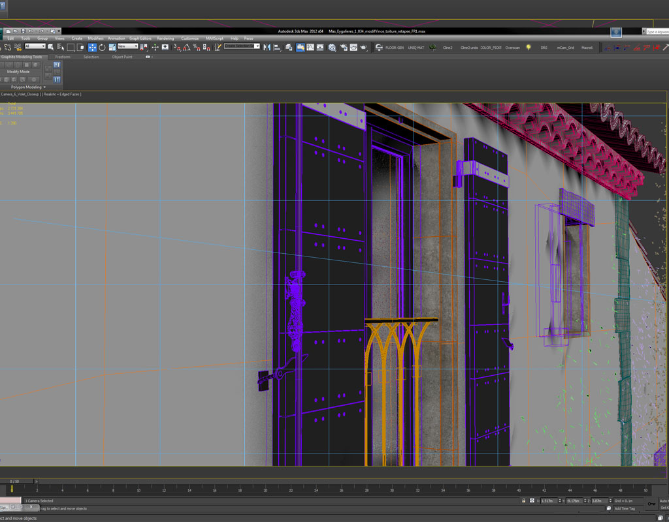Select the Select and Move tool
The image size is (669, 522).
pyautogui.click(x=92, y=48)
